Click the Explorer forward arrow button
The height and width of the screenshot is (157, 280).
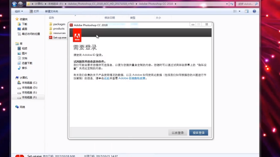(21, 4)
